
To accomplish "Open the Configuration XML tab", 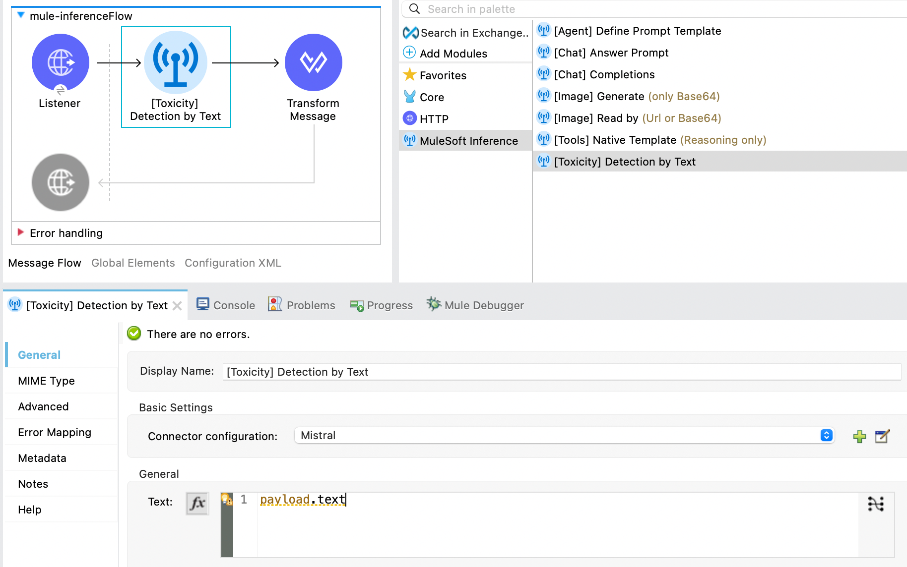I will 233,263.
